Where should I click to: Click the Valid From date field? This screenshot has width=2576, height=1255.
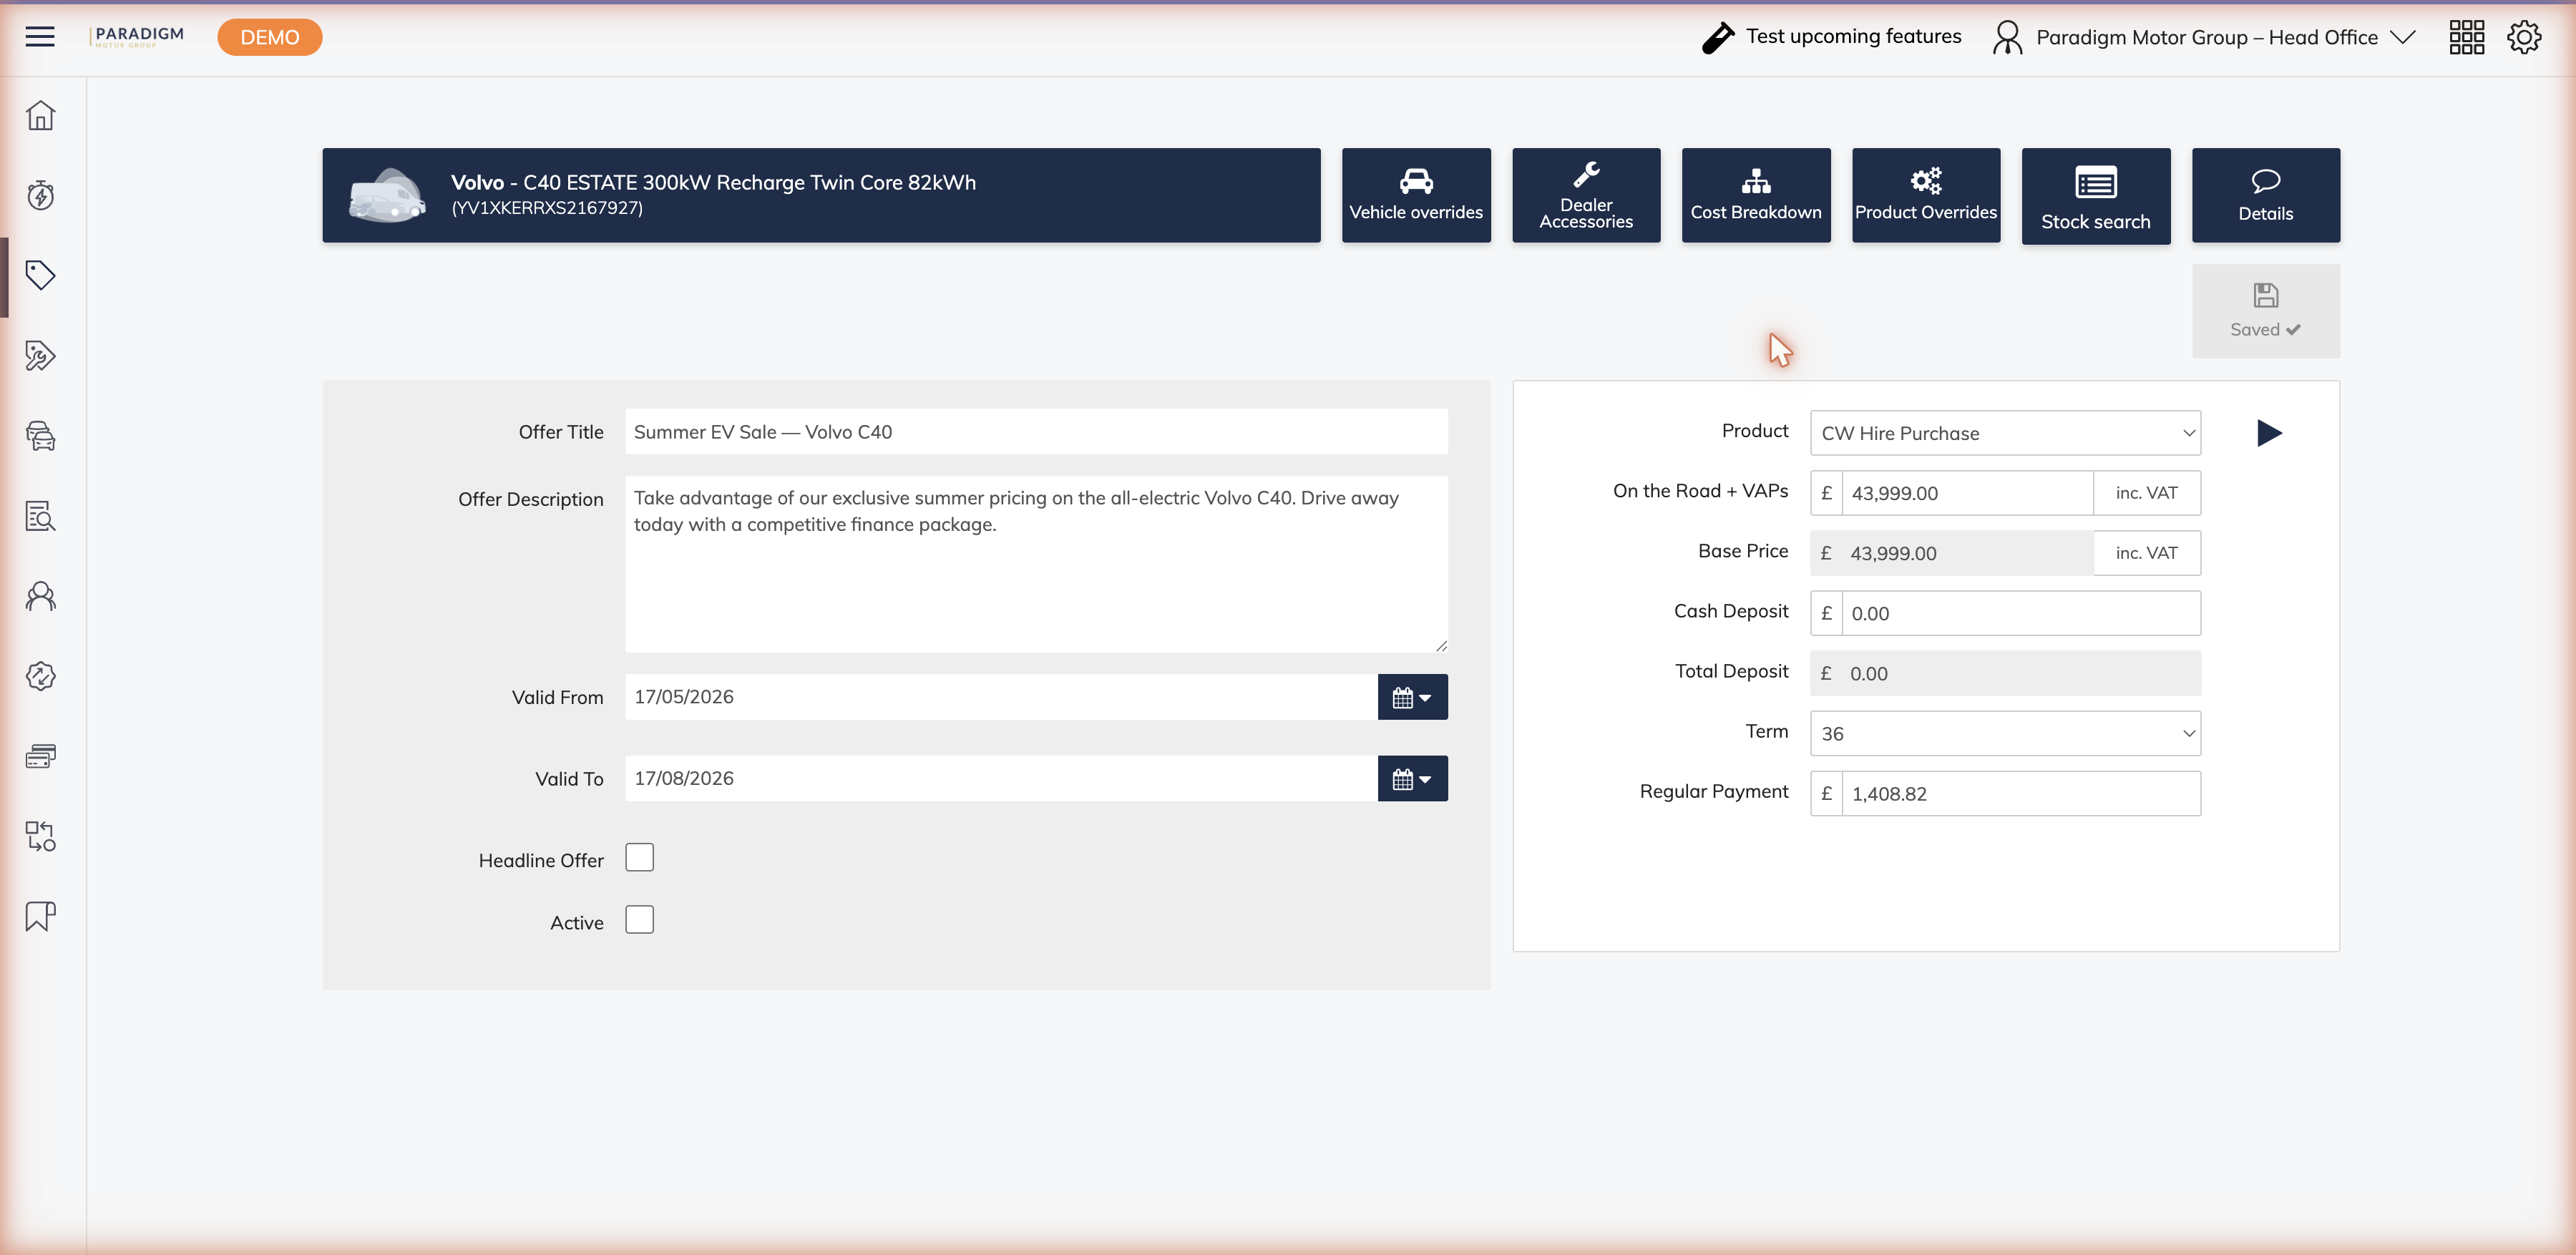coord(1001,697)
